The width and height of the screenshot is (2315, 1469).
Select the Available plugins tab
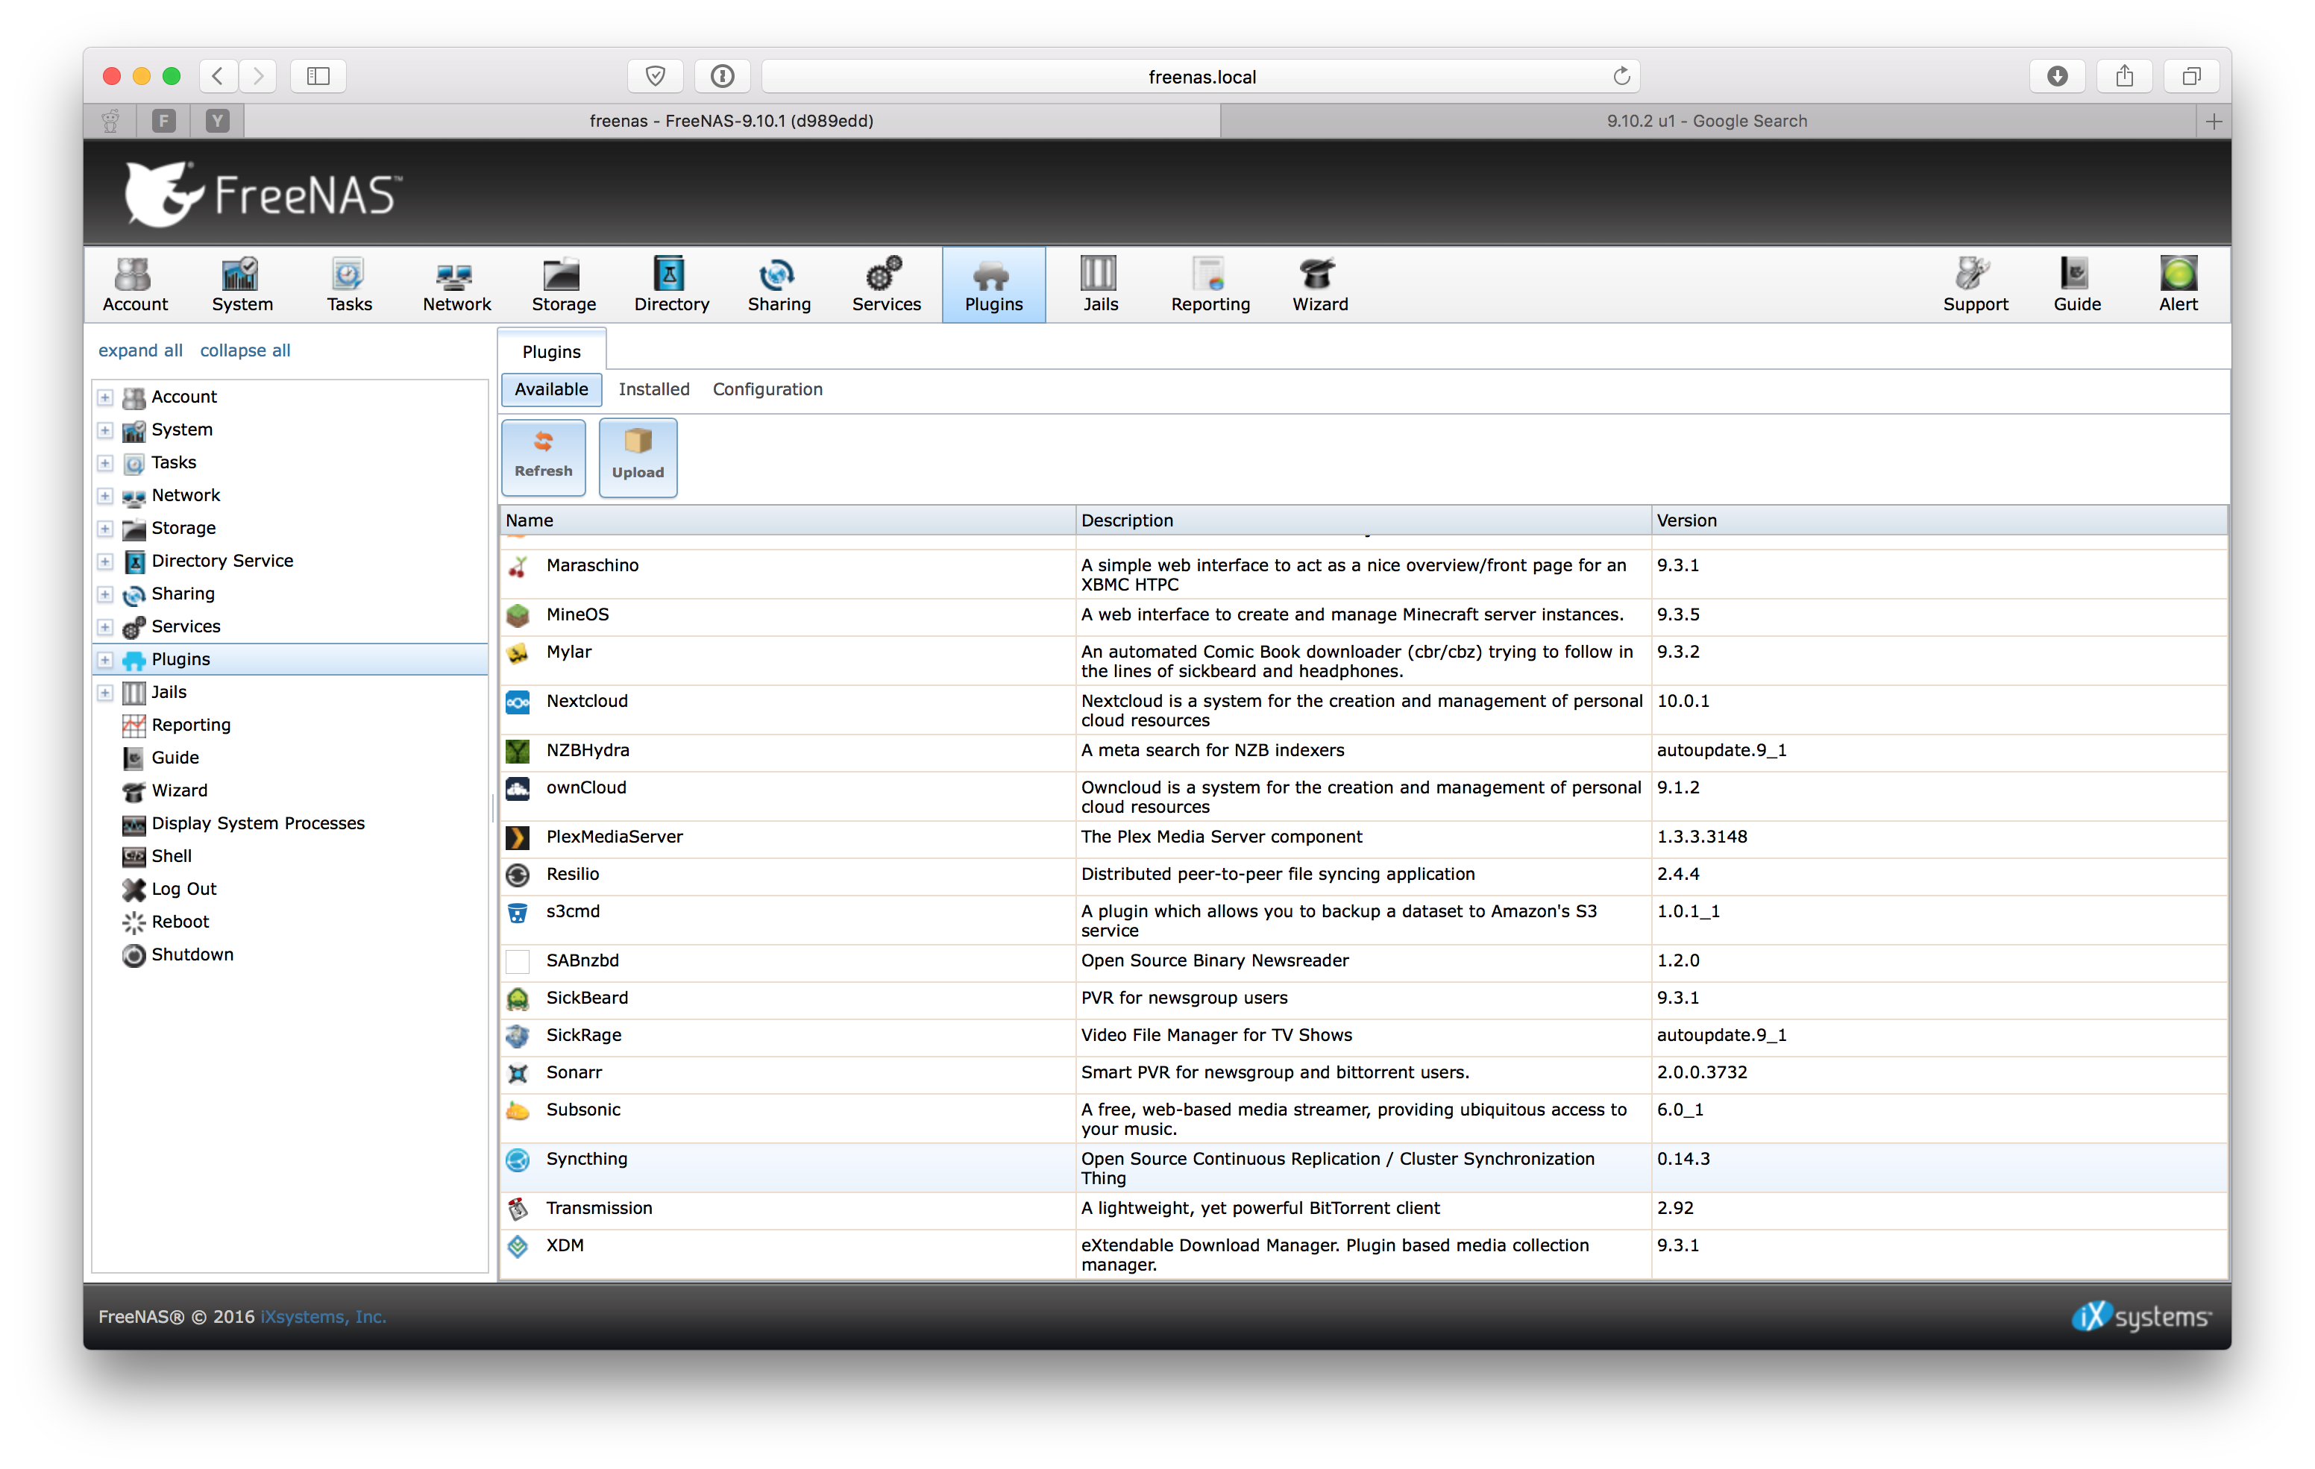point(552,389)
